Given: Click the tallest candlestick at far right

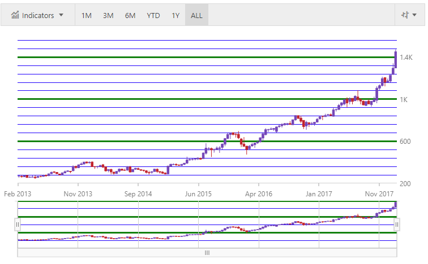Looking at the screenshot, I should click(x=395, y=59).
